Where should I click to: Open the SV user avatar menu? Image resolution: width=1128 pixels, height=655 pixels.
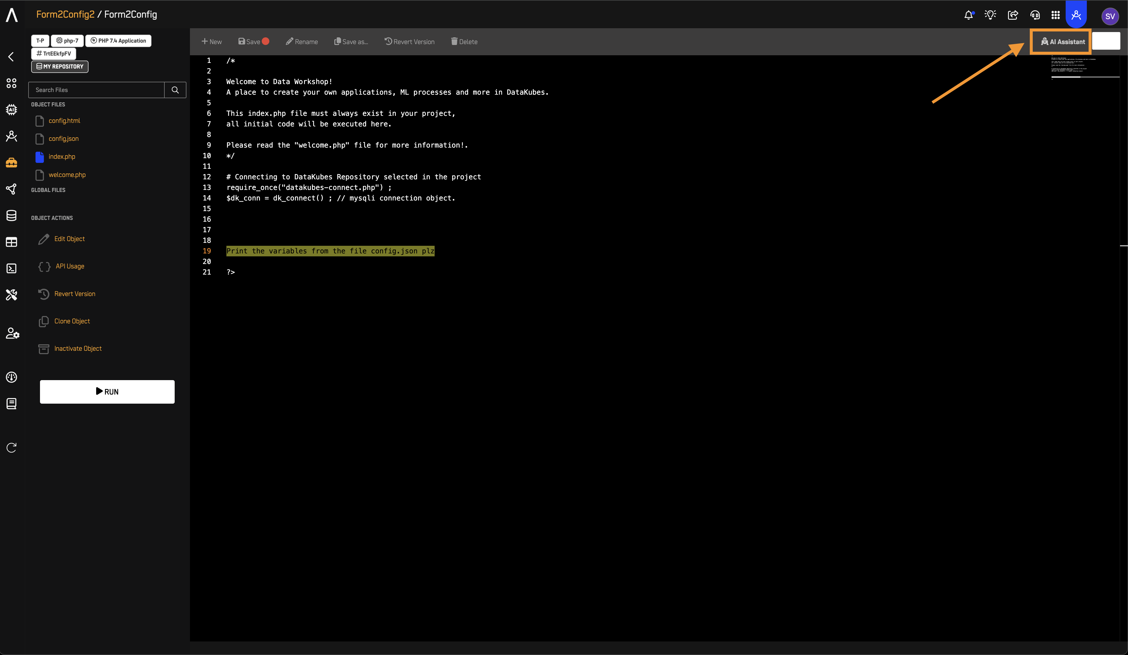click(x=1110, y=16)
